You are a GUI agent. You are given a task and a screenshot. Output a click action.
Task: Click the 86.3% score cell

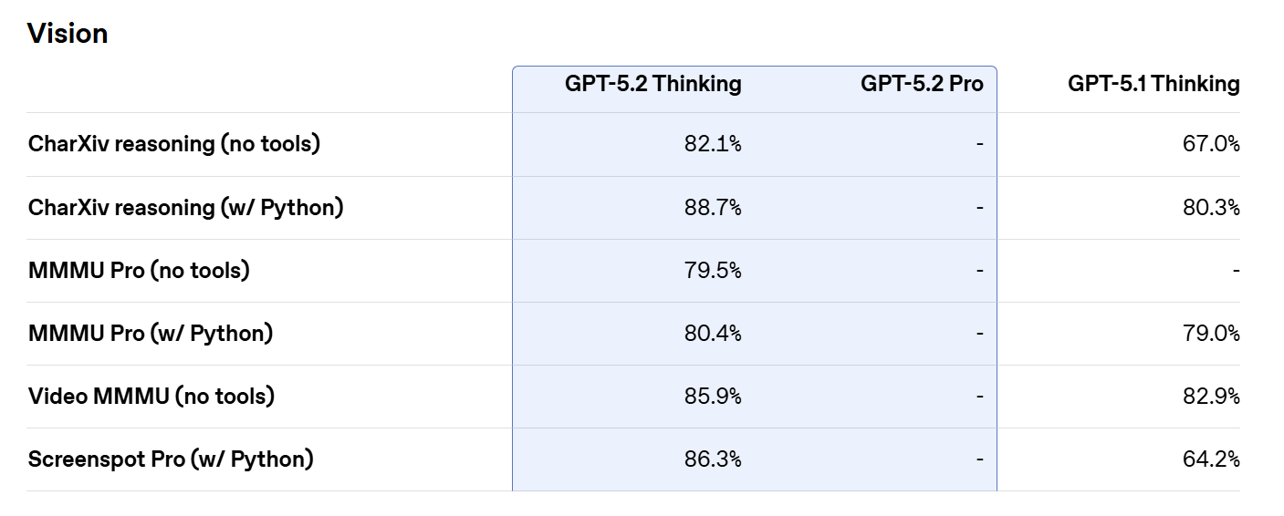click(x=713, y=459)
